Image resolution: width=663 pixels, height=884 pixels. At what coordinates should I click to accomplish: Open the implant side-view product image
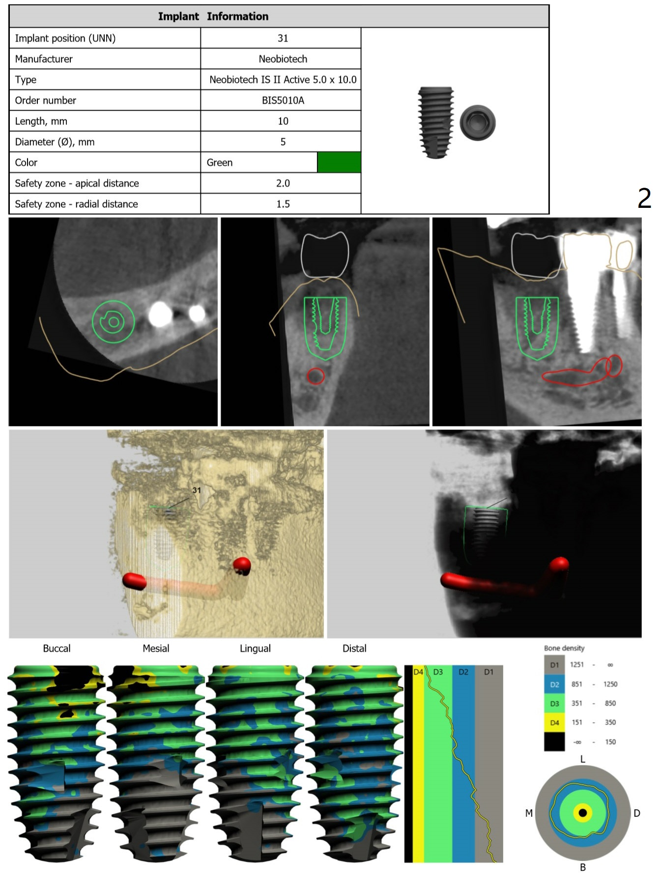(435, 122)
